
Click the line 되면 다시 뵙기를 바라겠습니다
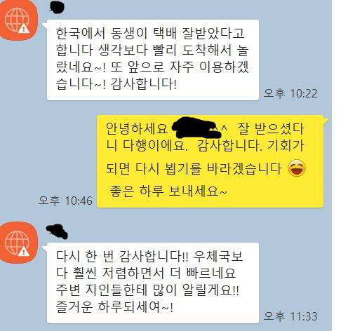coord(194,168)
